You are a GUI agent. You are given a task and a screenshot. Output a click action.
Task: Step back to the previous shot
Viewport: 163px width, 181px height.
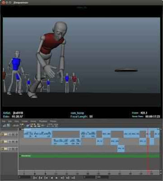(x=41, y=178)
